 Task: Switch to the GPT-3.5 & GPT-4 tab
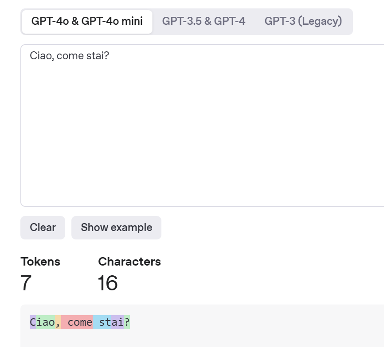point(204,21)
